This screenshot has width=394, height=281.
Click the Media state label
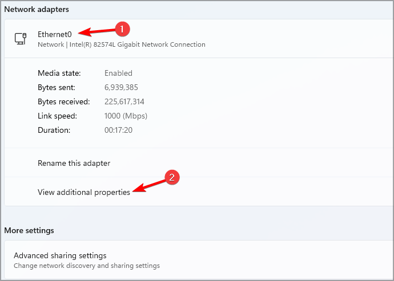[x=59, y=73]
